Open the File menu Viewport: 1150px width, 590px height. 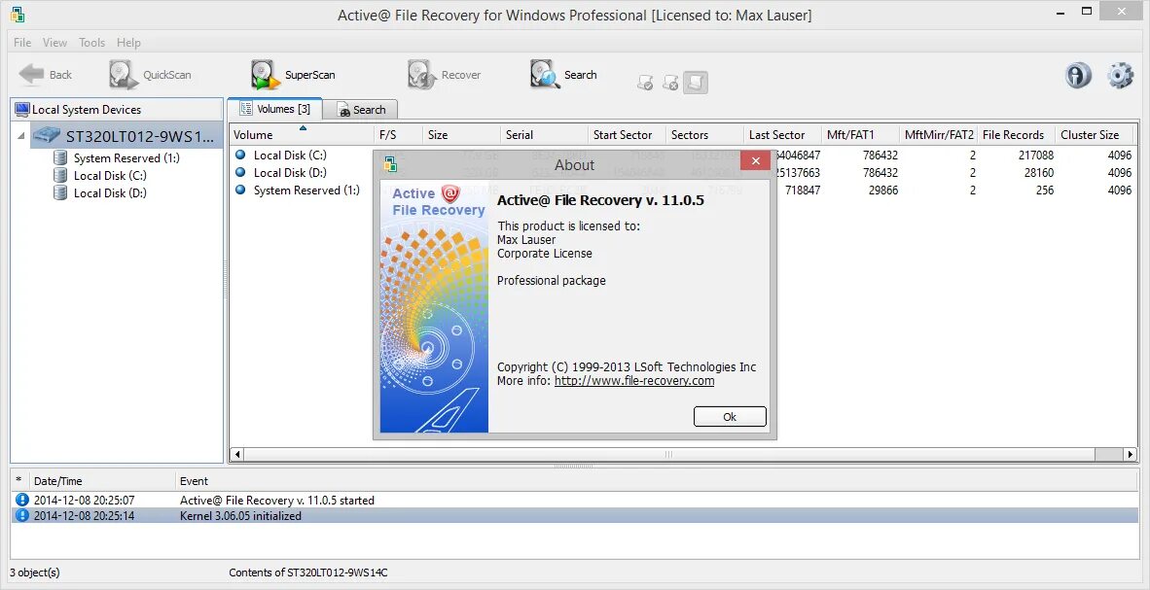[x=22, y=43]
